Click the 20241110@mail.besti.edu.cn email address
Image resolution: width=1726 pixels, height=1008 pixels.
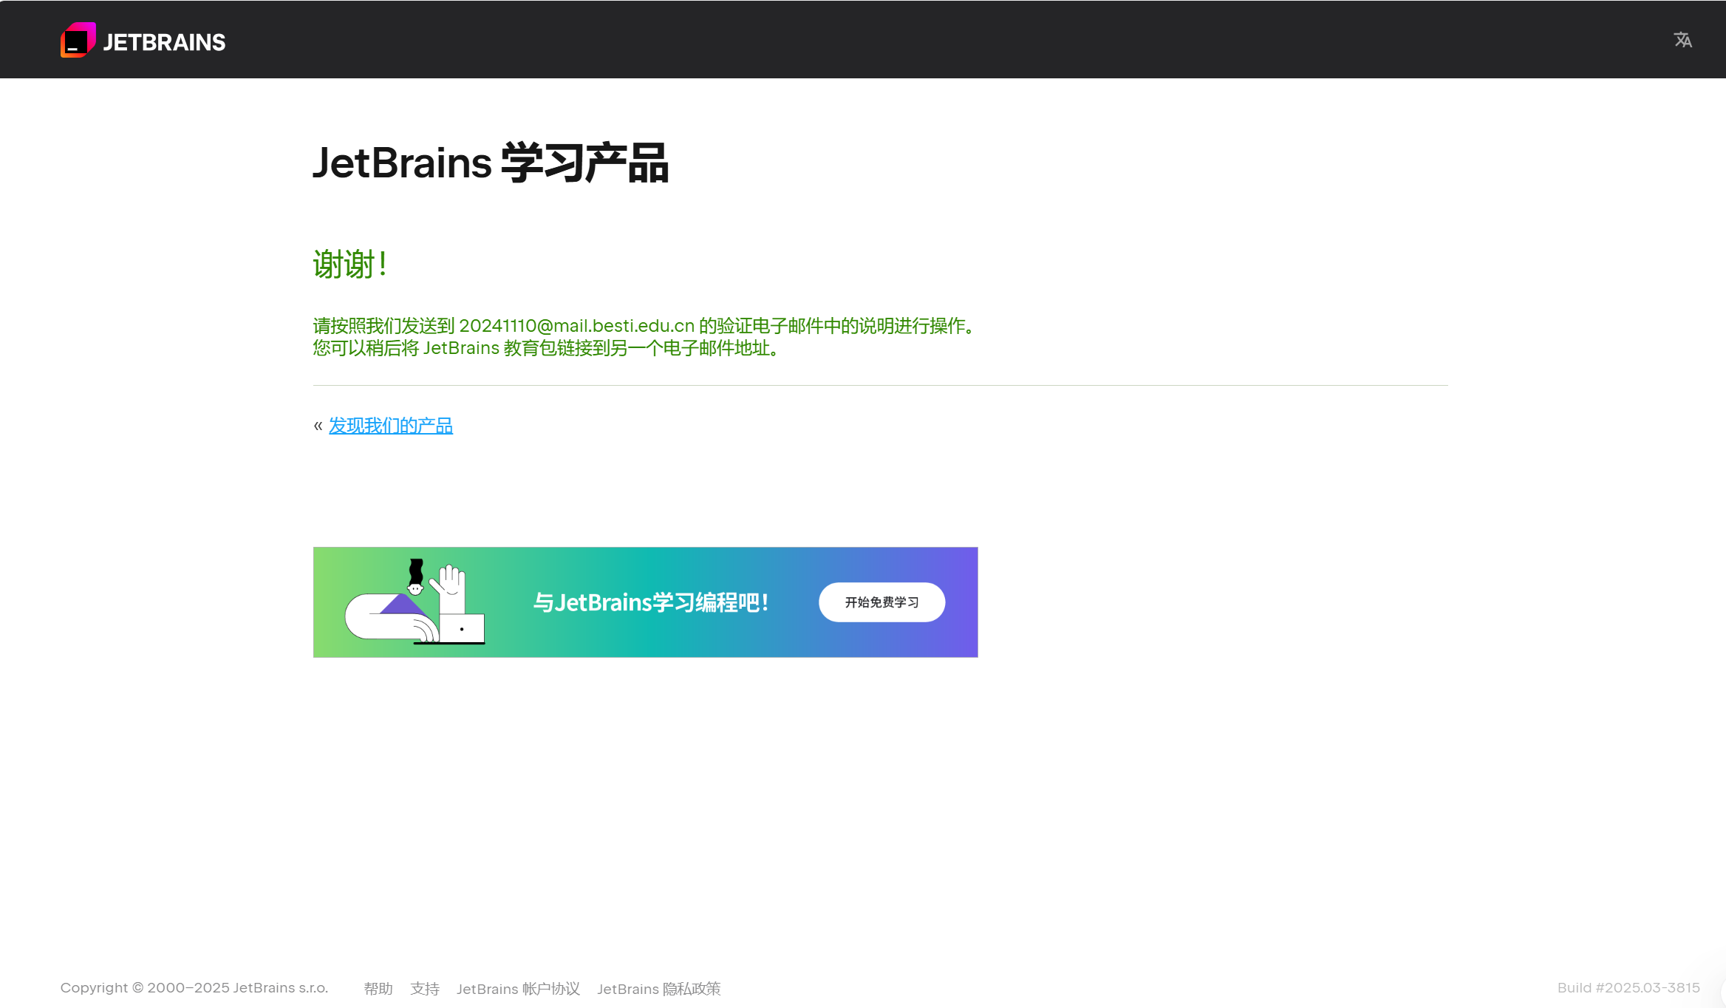[x=576, y=326]
